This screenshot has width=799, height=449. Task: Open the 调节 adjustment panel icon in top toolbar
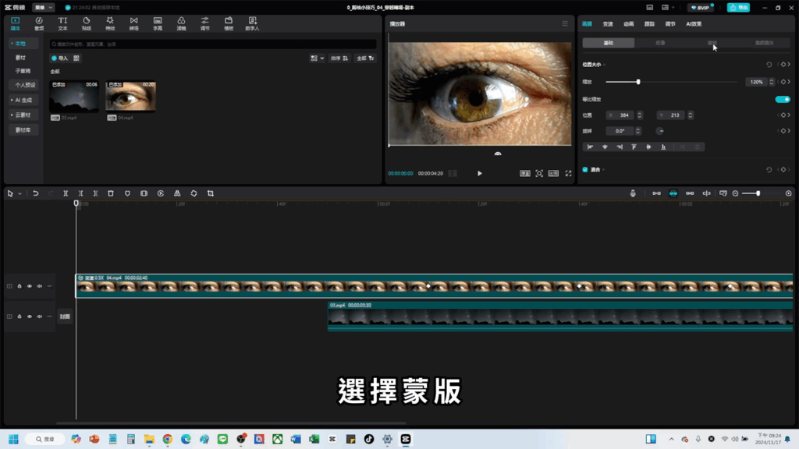(205, 23)
